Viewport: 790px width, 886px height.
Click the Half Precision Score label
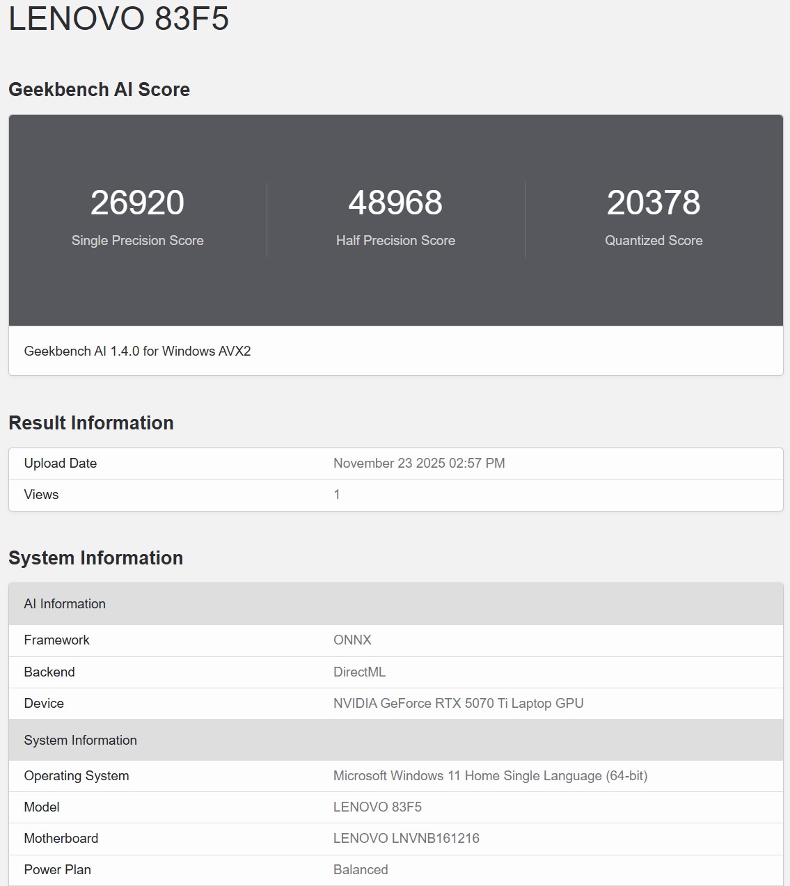pyautogui.click(x=395, y=240)
